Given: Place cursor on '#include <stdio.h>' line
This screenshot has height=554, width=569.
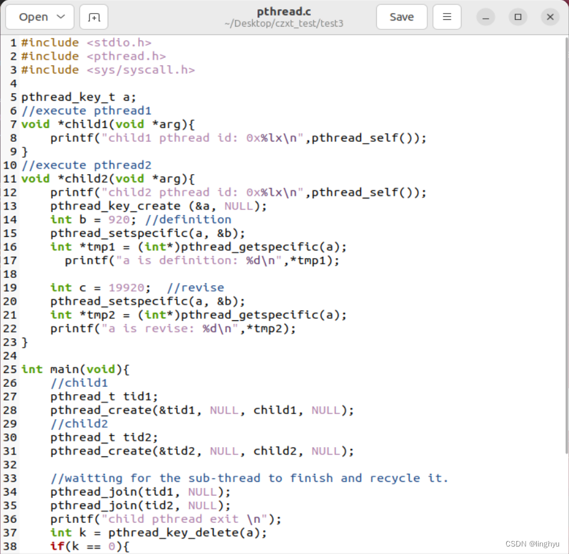Looking at the screenshot, I should [86, 43].
